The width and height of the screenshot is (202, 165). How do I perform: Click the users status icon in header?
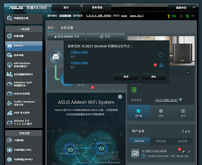181,16
